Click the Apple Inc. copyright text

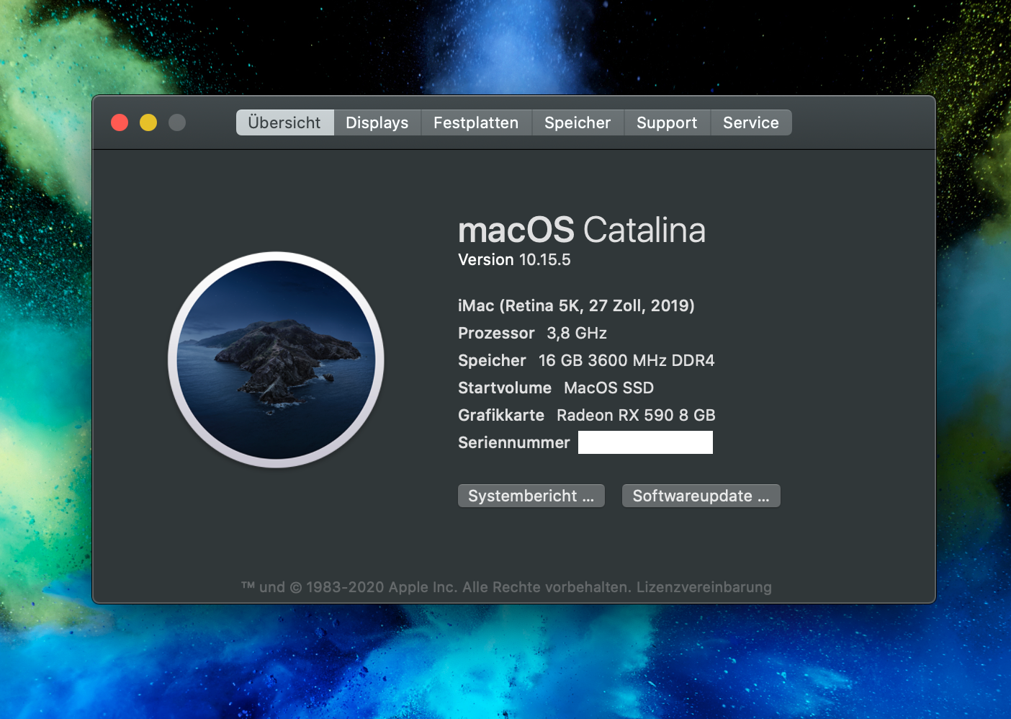click(x=436, y=587)
